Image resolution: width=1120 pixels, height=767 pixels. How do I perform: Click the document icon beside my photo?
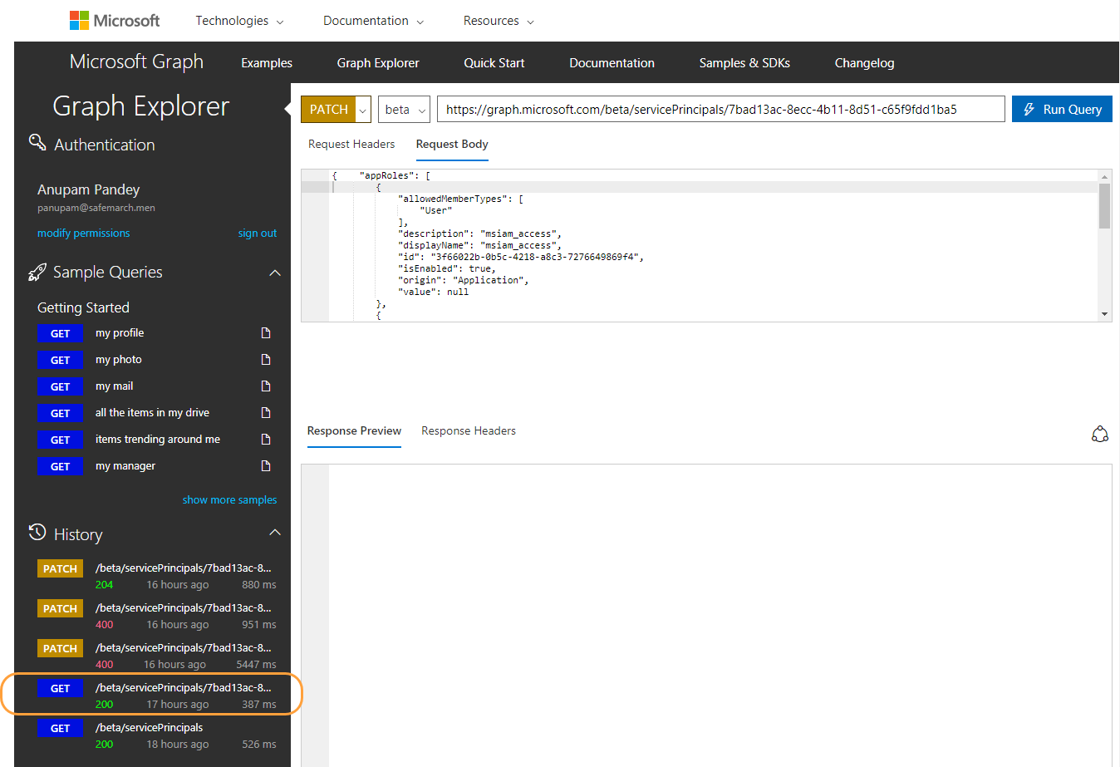pos(266,360)
